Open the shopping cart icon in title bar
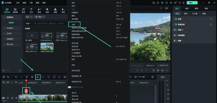Screen dimensions: 217x103 tap(180, 3)
